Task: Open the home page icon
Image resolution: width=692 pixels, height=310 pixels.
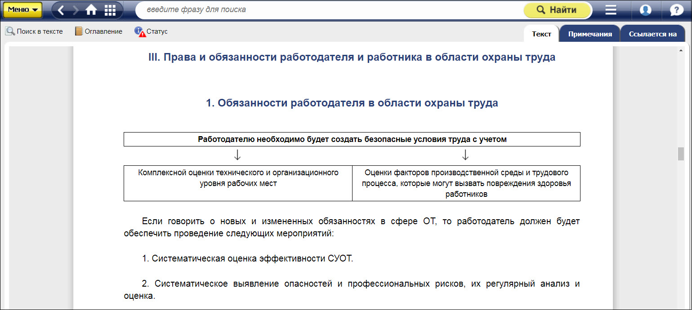Action: click(x=91, y=10)
